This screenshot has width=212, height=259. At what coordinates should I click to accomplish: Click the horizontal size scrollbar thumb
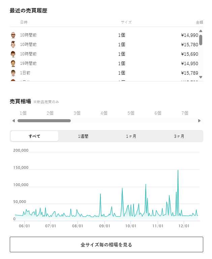44,121
